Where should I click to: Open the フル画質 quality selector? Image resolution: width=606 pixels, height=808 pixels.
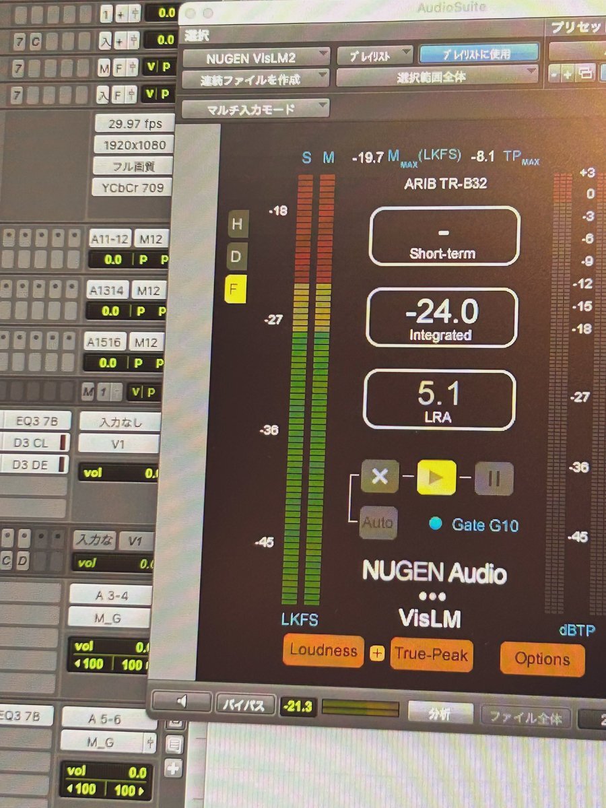pyautogui.click(x=133, y=166)
